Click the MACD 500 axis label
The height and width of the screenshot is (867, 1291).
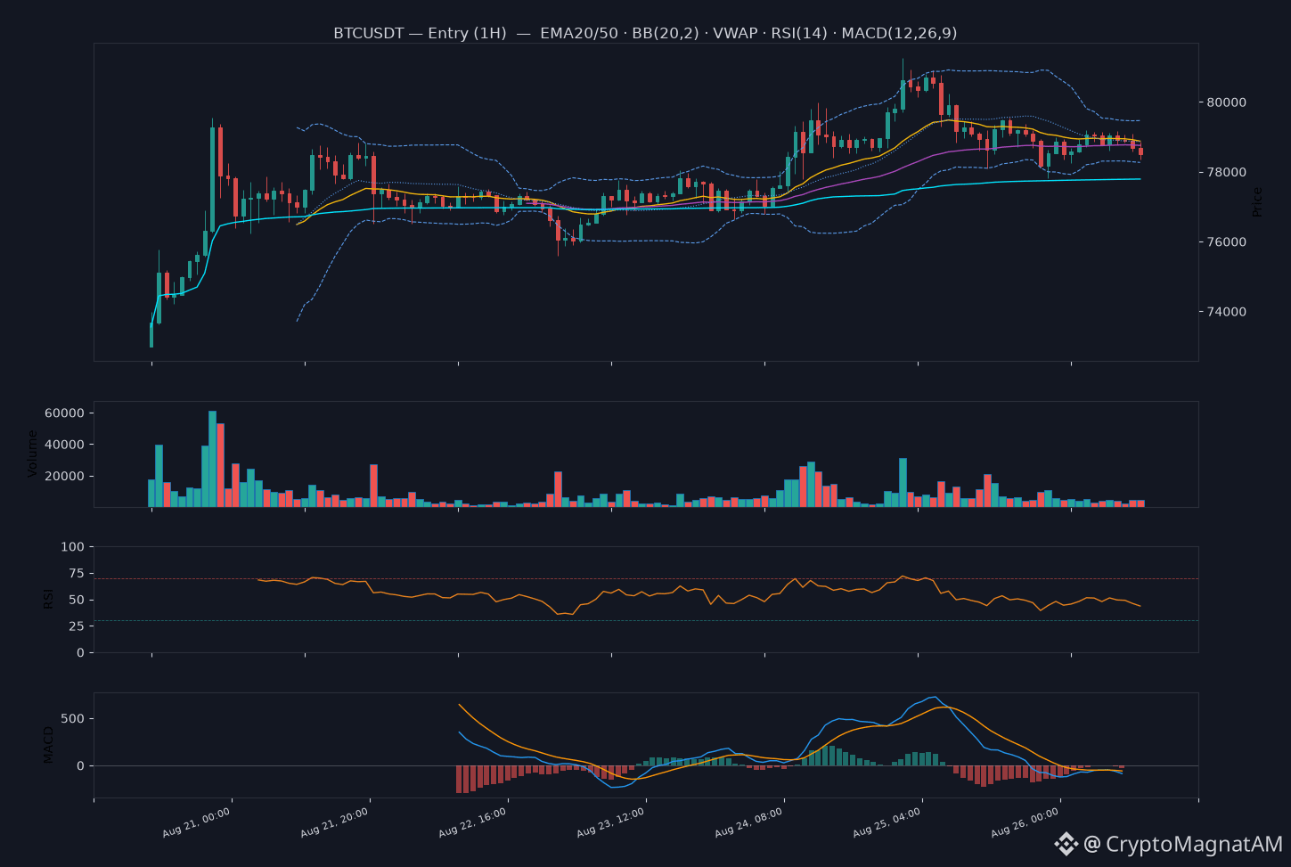click(x=72, y=719)
